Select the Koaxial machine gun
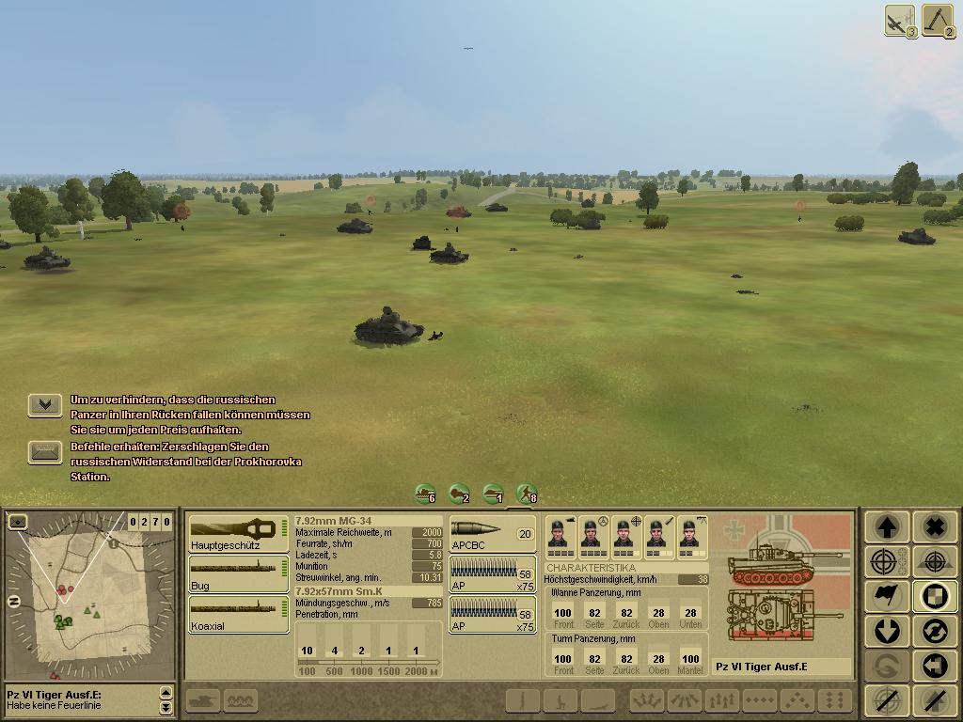963x722 pixels. pos(238,615)
